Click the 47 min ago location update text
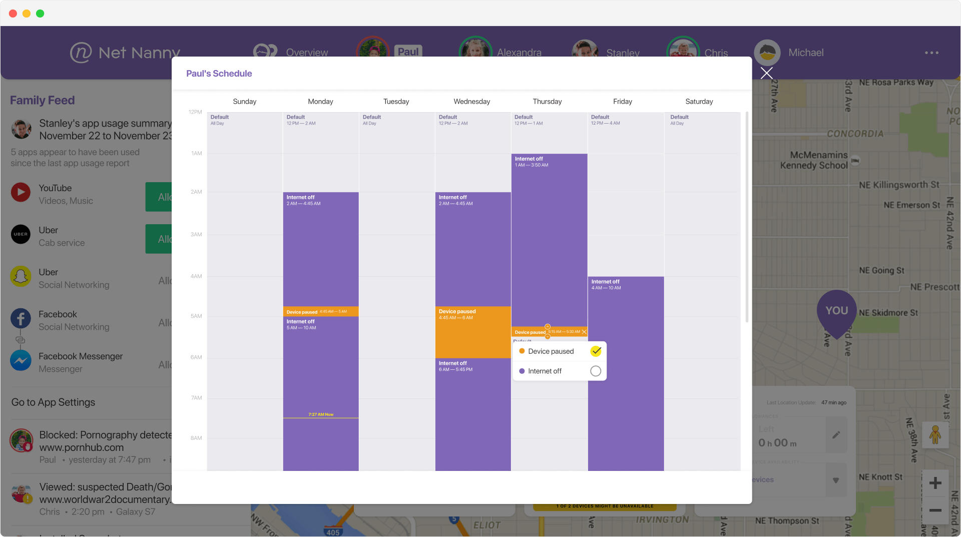Image resolution: width=961 pixels, height=537 pixels. (x=833, y=402)
